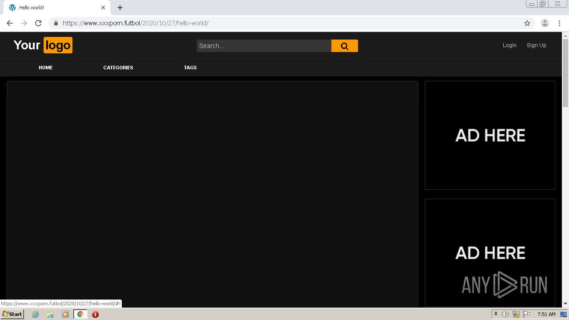Open the red Opera taskbar icon
The width and height of the screenshot is (569, 320).
[x=95, y=314]
